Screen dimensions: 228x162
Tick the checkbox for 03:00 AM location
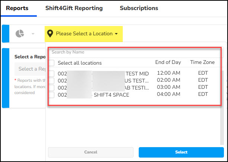point(51,88)
